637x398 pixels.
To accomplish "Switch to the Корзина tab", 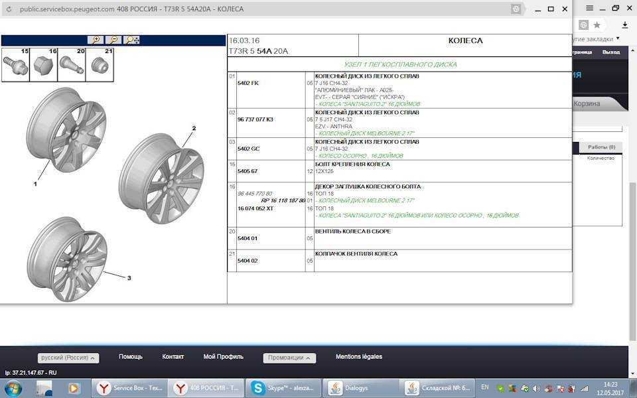I will tap(587, 103).
